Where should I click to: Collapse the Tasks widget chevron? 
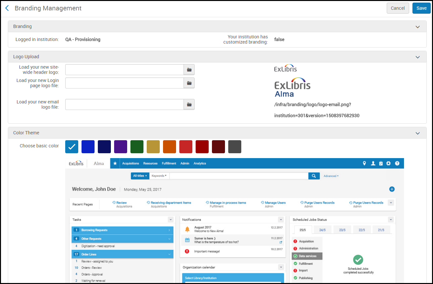pos(170,220)
